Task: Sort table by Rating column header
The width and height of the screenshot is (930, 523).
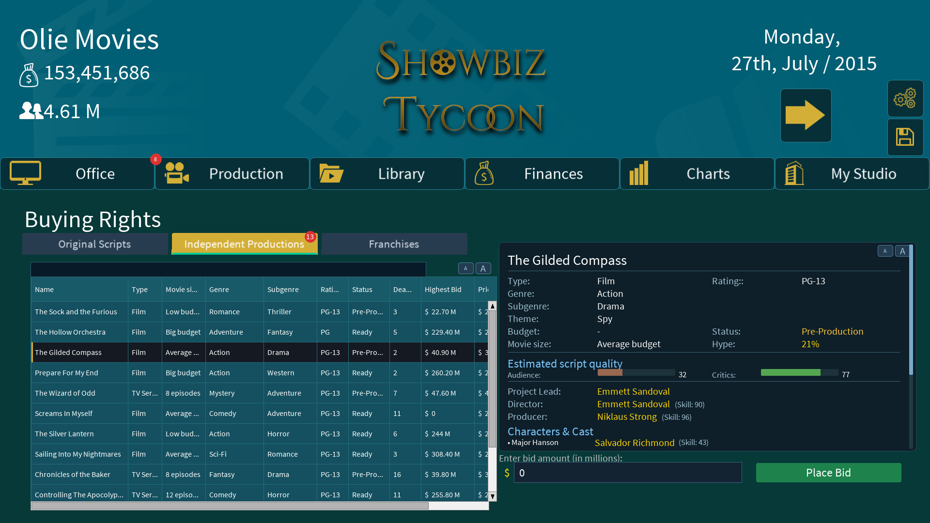Action: click(333, 290)
